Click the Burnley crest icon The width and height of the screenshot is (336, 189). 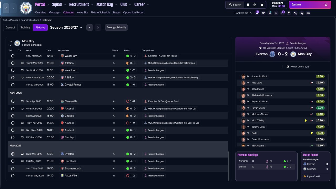pyautogui.click(x=62, y=137)
